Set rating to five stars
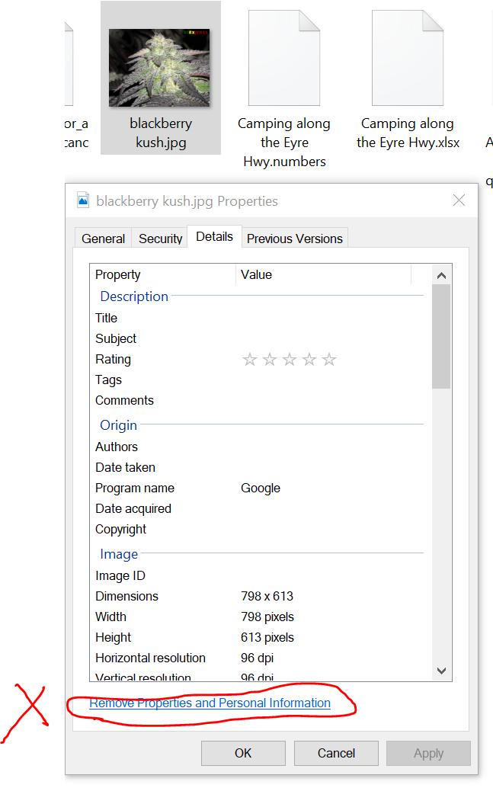The image size is (493, 788). pyautogui.click(x=329, y=360)
